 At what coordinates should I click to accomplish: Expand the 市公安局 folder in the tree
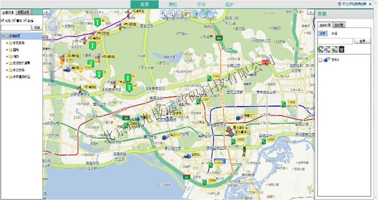click(8, 70)
